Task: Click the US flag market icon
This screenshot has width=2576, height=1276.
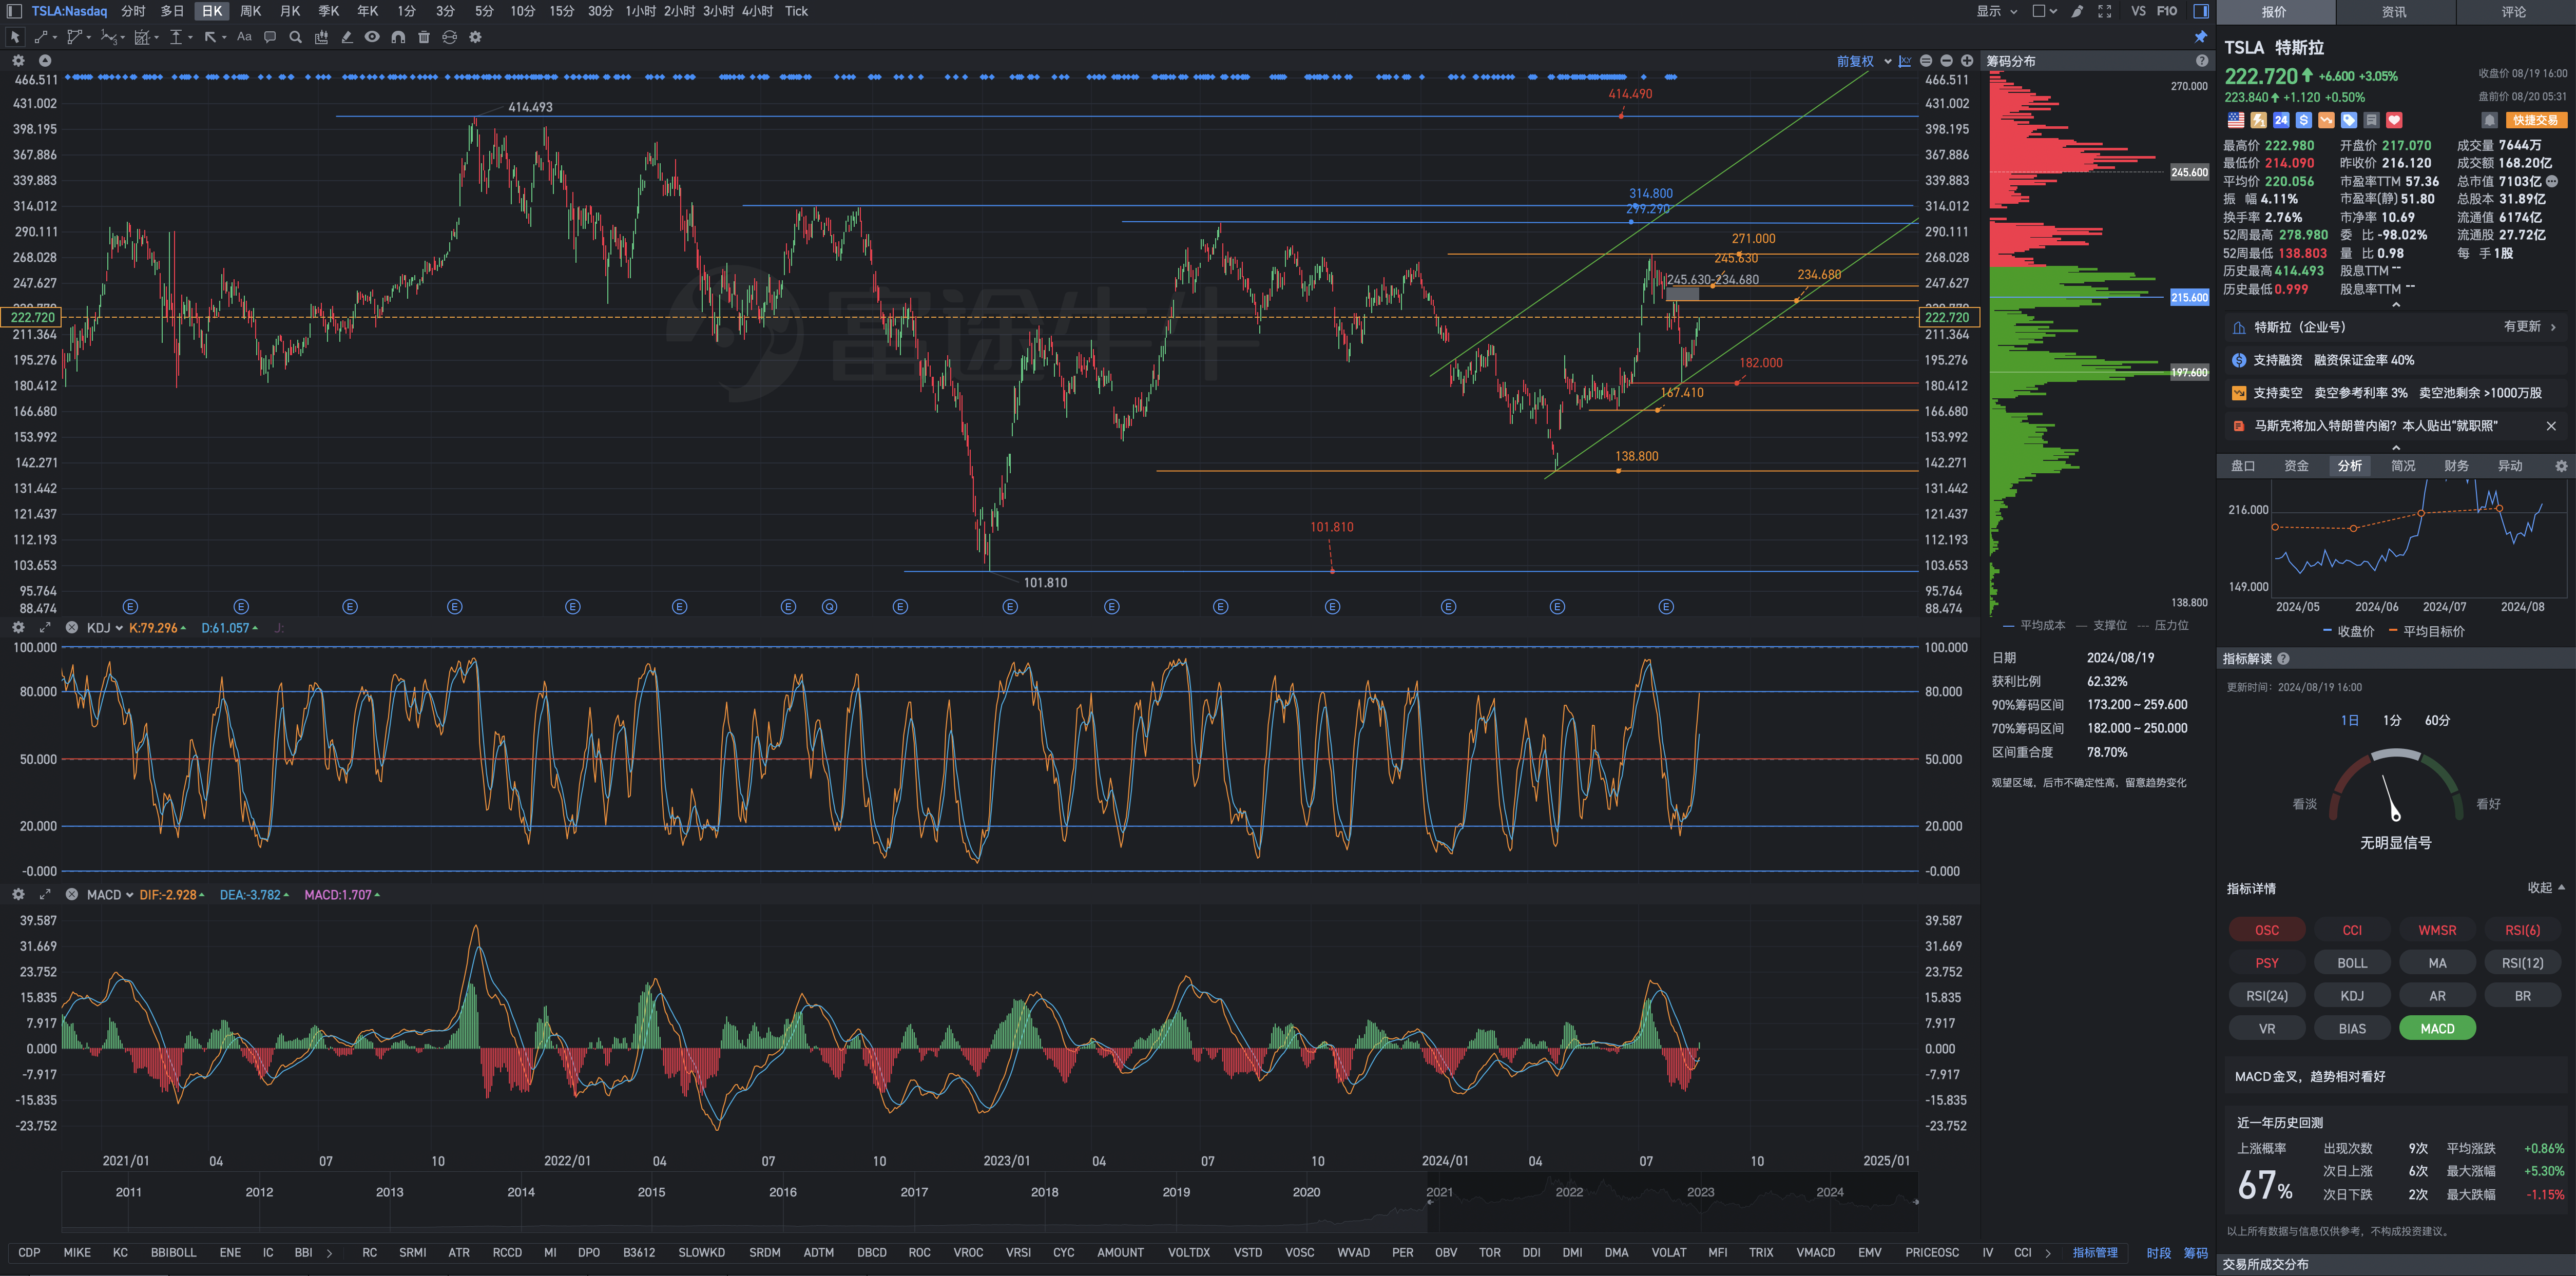Action: (2236, 120)
